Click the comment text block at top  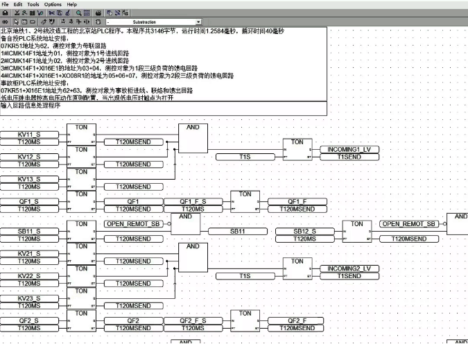click(163, 65)
